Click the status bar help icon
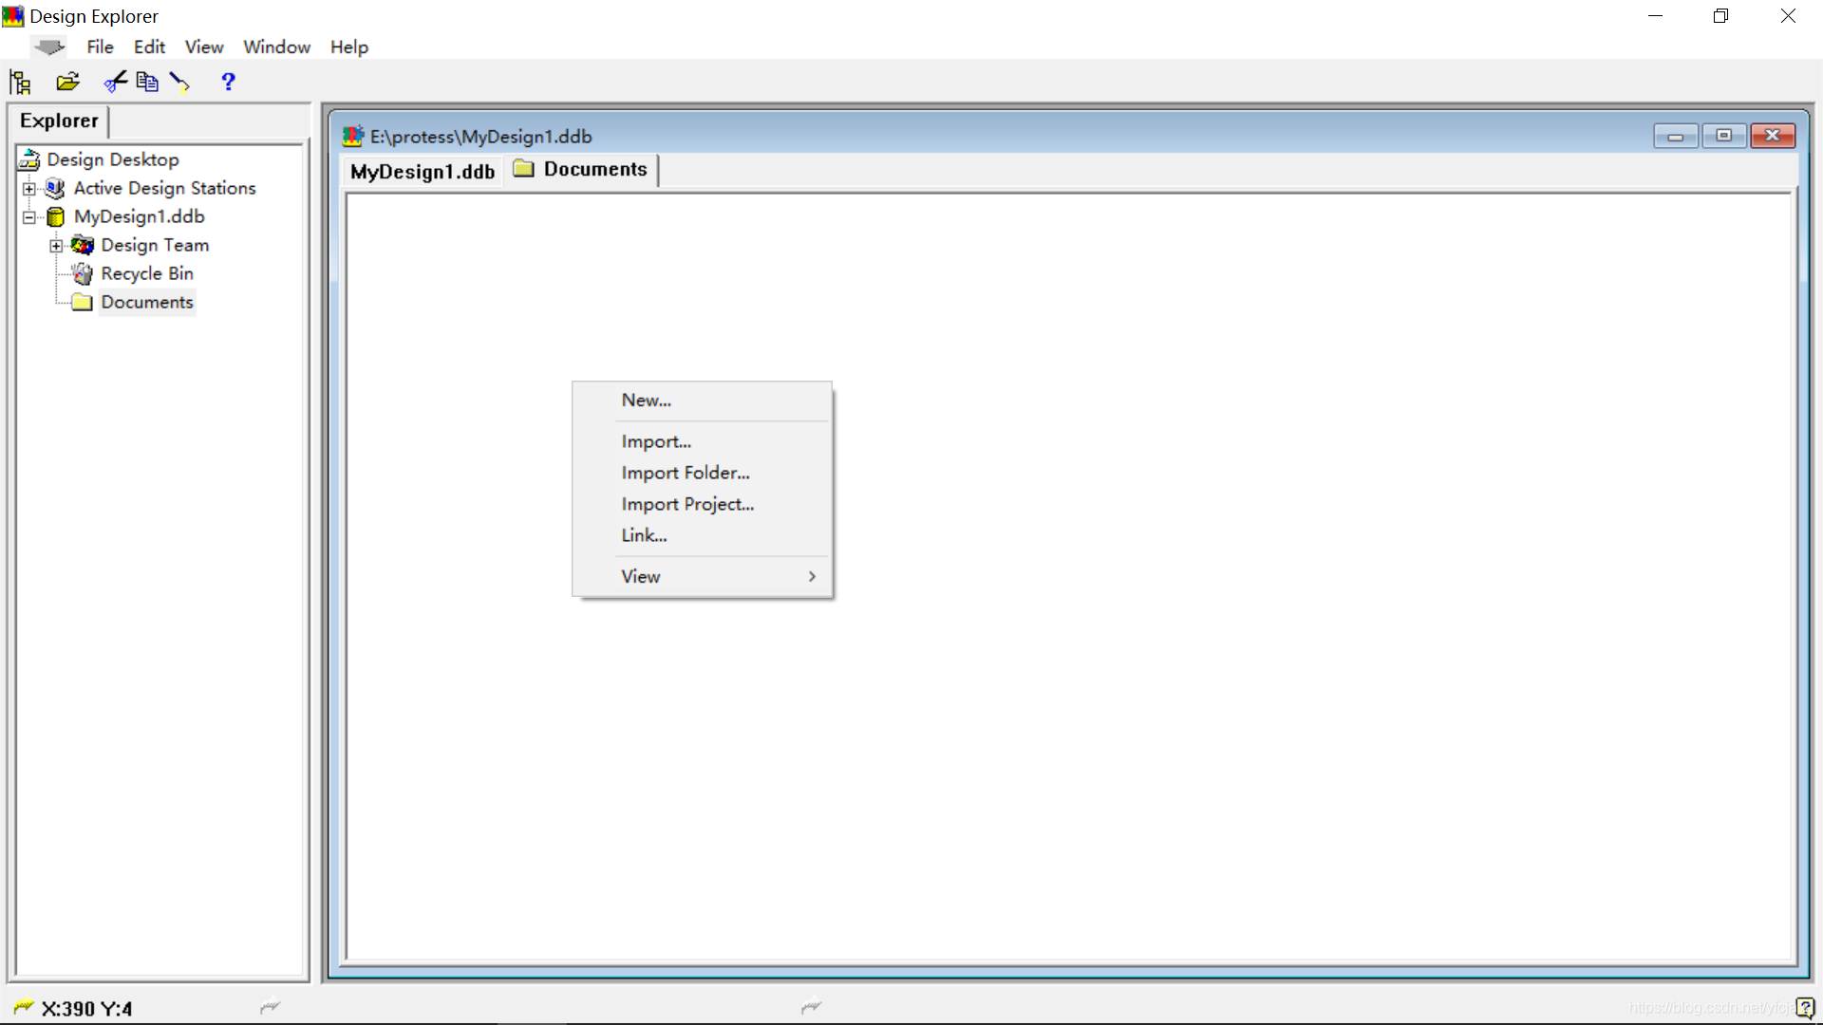 coord(1804,1008)
